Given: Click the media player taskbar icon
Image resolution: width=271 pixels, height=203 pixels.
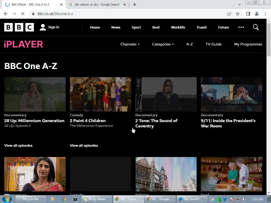Looking at the screenshot, I should [53, 199].
